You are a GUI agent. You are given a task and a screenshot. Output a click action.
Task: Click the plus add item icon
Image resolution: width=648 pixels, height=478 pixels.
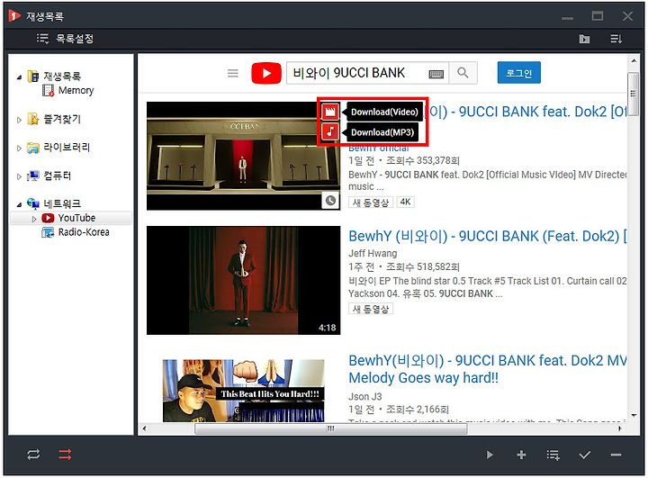tap(521, 455)
